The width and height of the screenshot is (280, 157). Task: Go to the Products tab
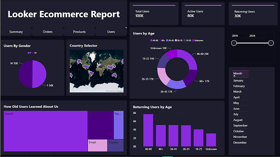click(79, 32)
